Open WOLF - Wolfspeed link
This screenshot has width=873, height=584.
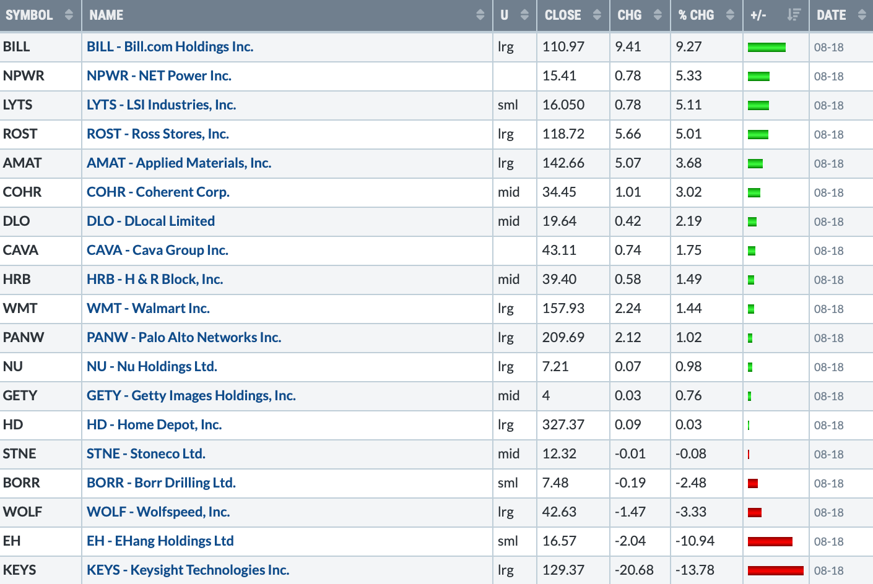tap(159, 512)
